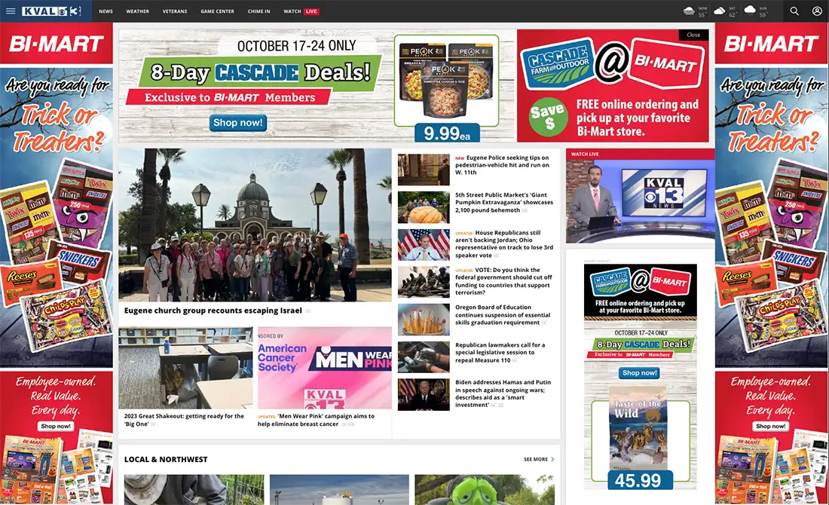This screenshot has width=829, height=505.
Task: Open Measure 110 story thumbnail
Action: pyautogui.click(x=424, y=357)
